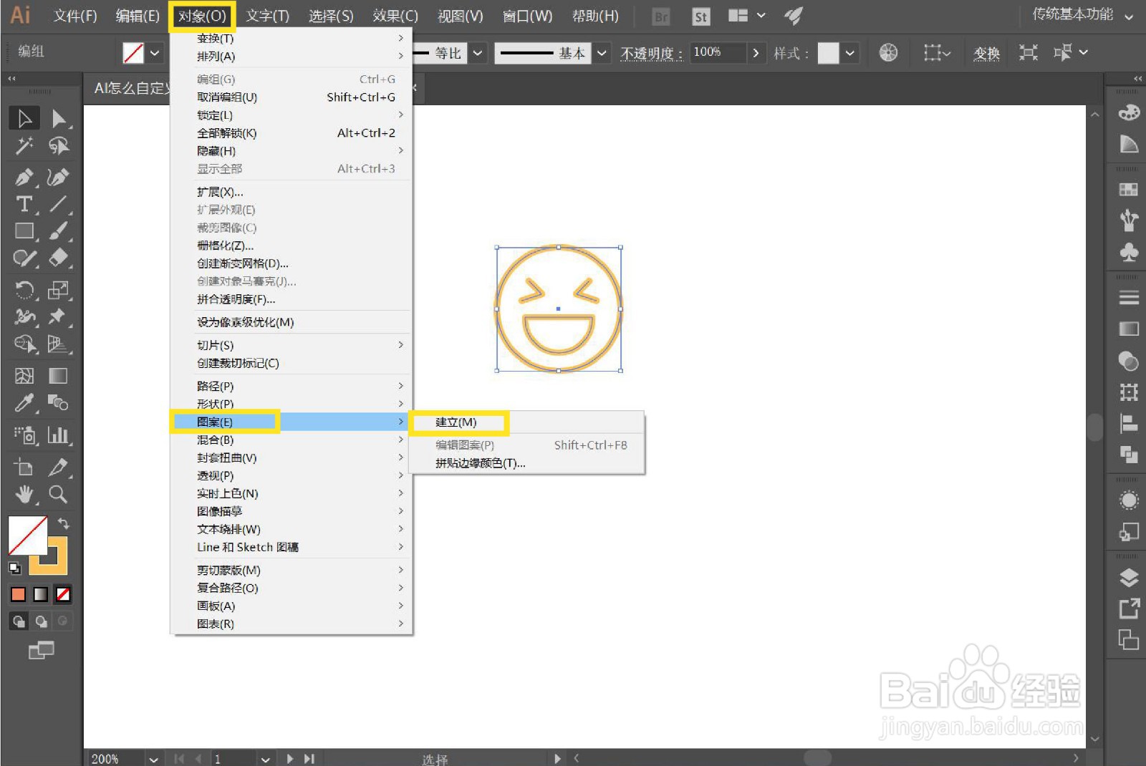Toggle the Br panel button in top bar
The width and height of the screenshot is (1146, 766).
[x=660, y=16]
